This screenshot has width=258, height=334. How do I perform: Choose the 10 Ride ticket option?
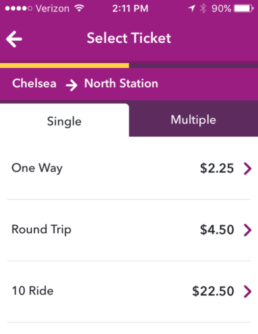(129, 291)
